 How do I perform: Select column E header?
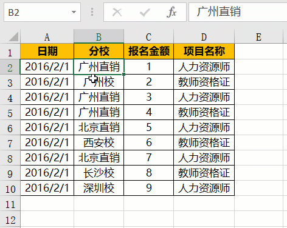(x=258, y=37)
